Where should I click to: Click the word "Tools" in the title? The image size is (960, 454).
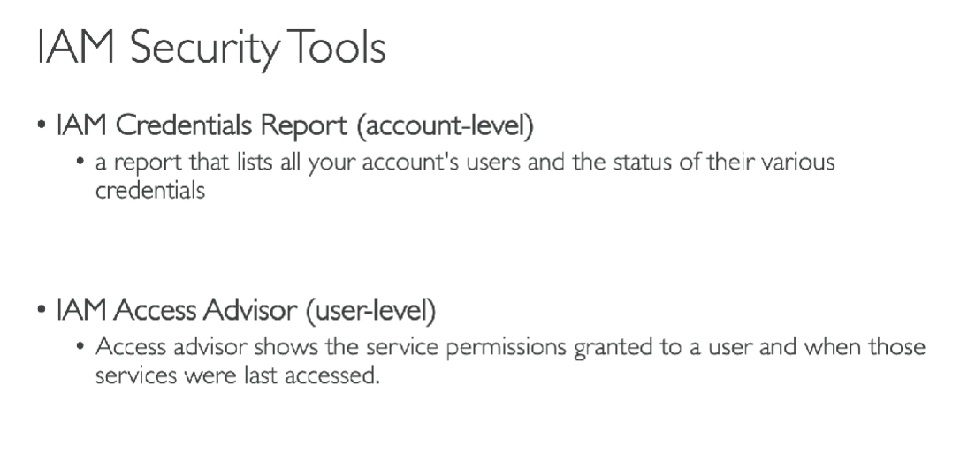coord(339,49)
